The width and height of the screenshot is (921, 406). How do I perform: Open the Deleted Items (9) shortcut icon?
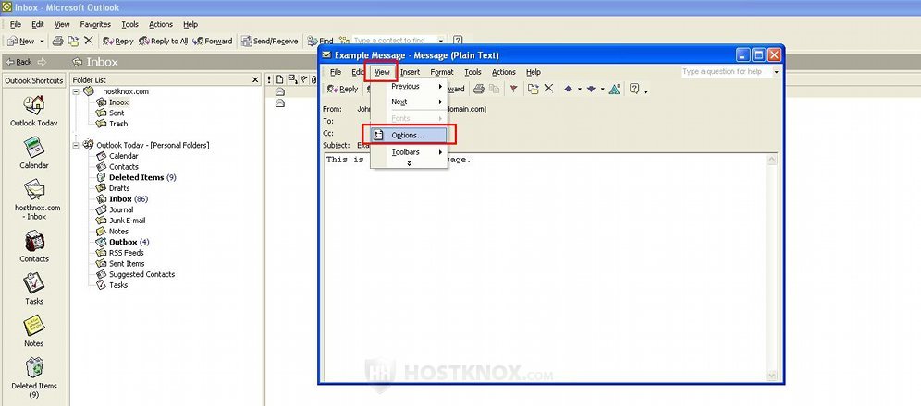(x=33, y=368)
